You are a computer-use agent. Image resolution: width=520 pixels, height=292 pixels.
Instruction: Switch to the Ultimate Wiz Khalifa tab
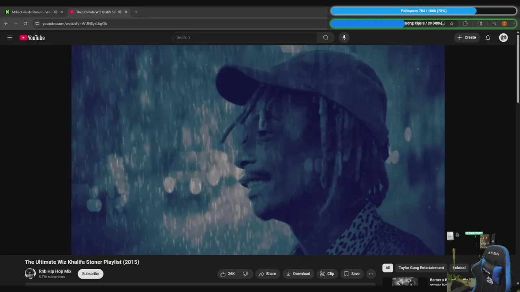[x=96, y=12]
